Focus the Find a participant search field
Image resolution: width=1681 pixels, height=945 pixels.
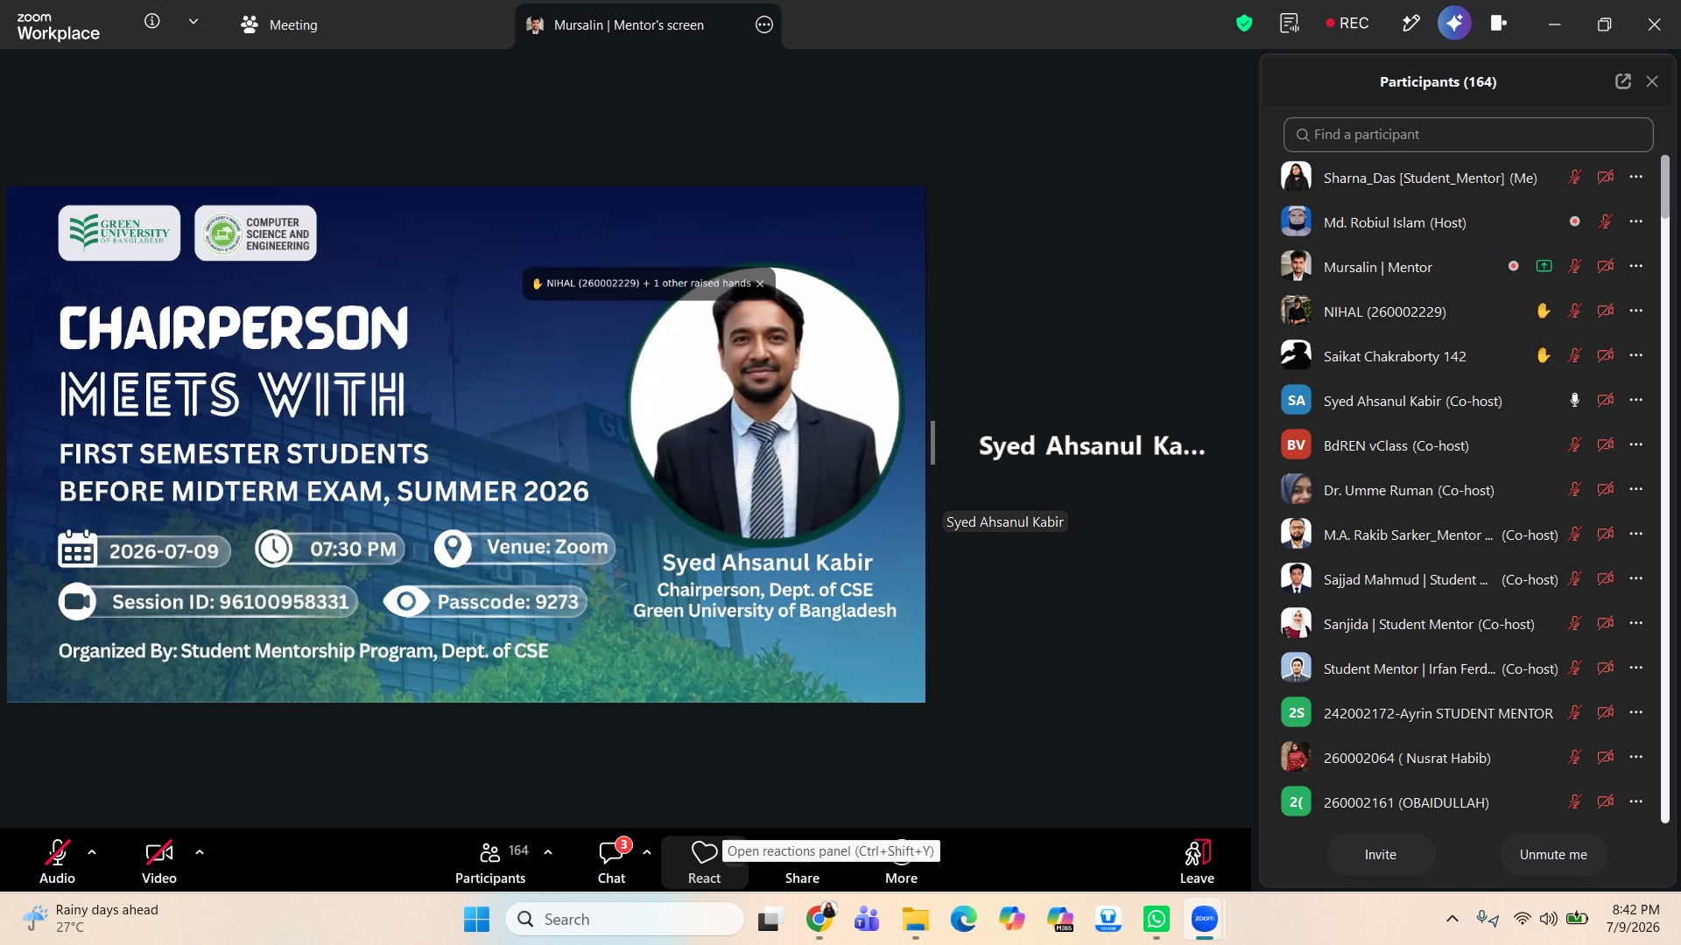[x=1468, y=135]
